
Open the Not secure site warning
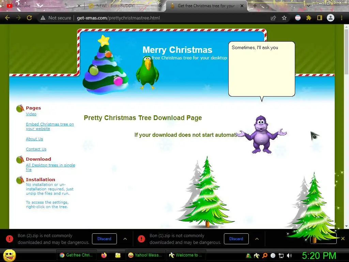56,18
